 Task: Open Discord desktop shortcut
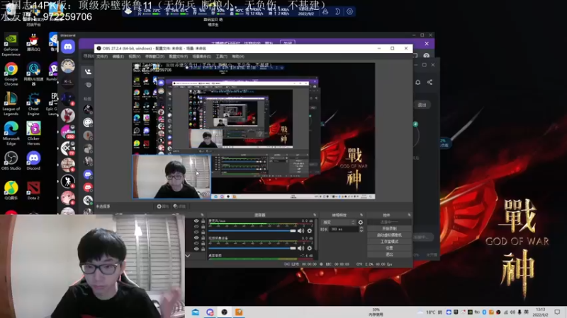[33, 161]
